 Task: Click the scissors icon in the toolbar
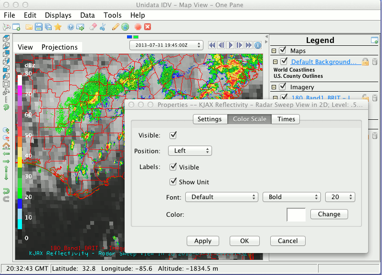click(x=102, y=27)
